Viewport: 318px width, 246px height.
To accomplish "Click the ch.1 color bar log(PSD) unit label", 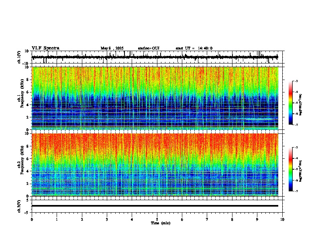I will coord(301,105).
